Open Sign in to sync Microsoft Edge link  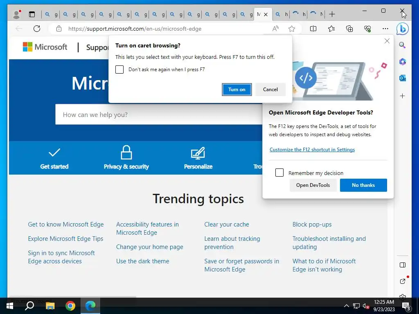click(61, 257)
